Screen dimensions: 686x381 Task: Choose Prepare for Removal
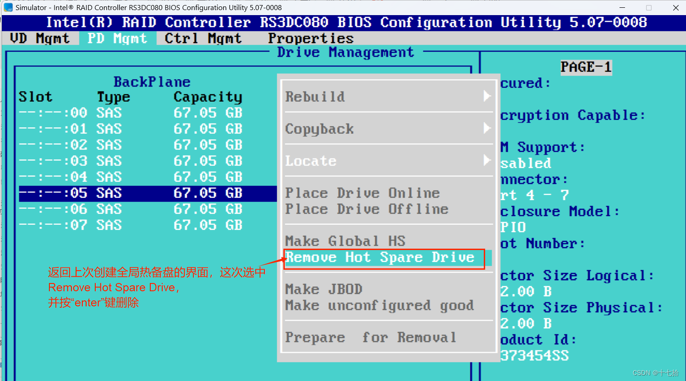tap(371, 337)
